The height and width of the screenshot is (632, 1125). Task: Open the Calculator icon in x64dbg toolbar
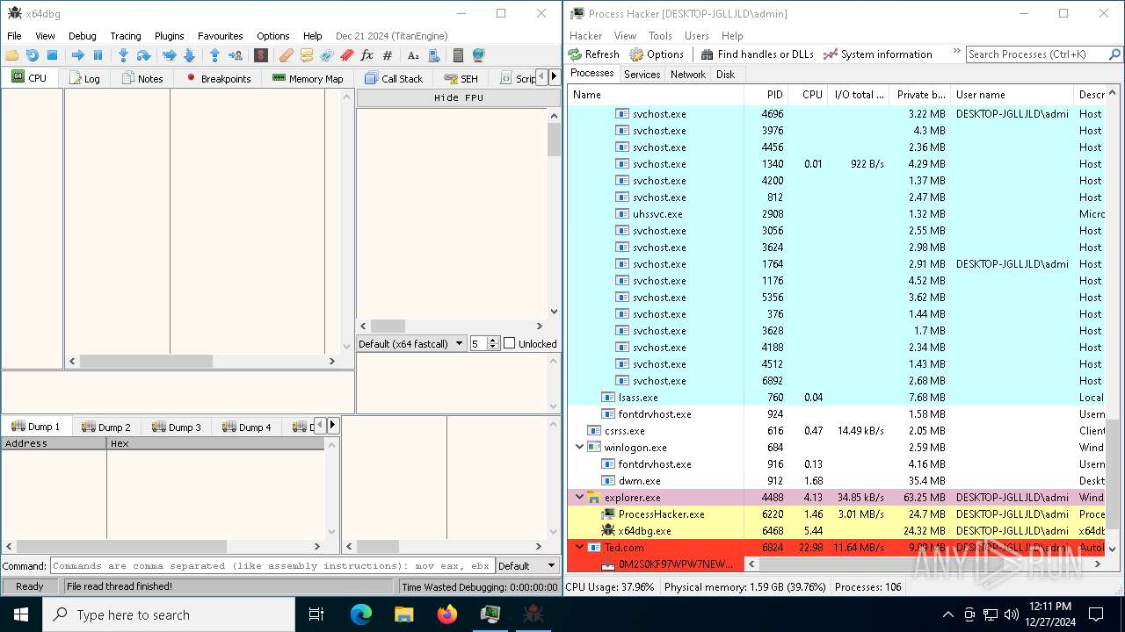coord(458,55)
